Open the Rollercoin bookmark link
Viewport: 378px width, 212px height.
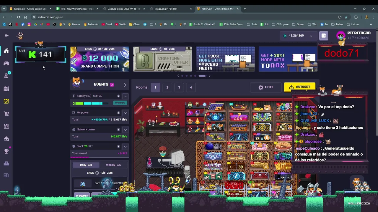(x=91, y=24)
